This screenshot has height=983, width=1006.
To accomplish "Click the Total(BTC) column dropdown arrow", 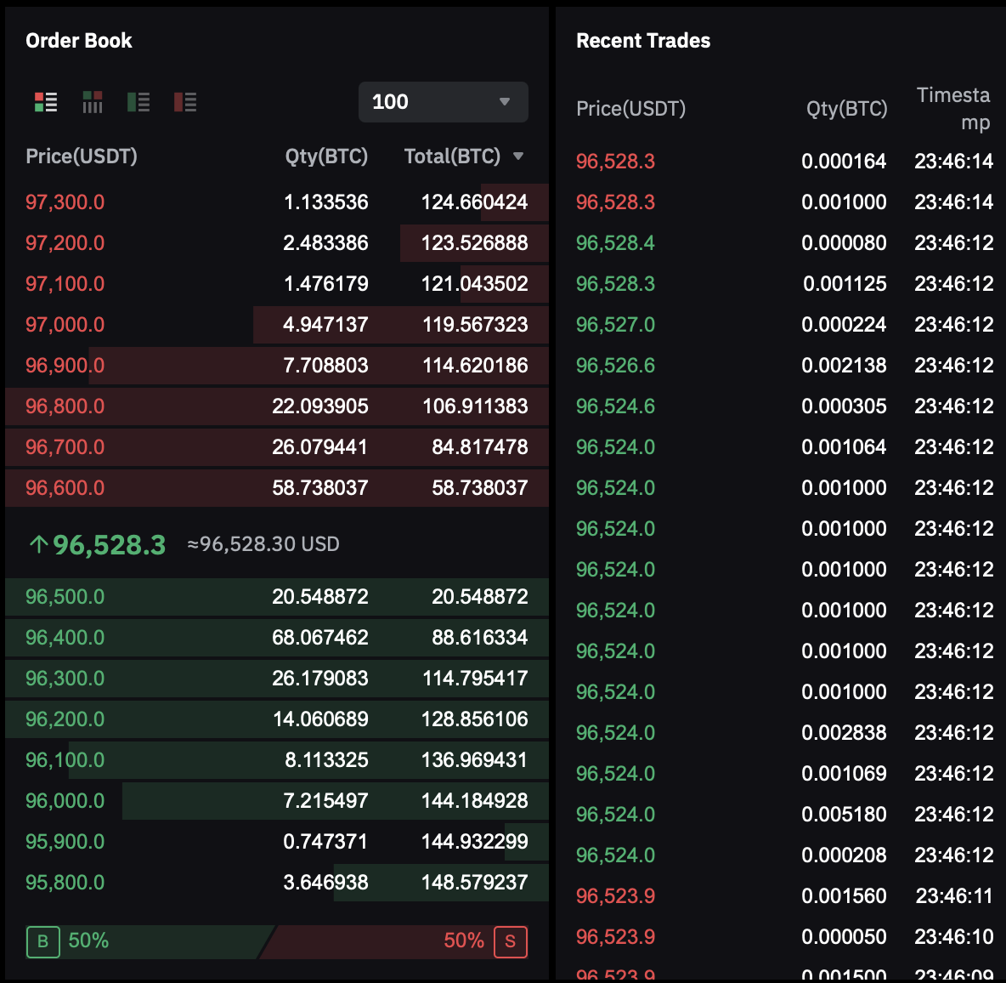I will tap(518, 156).
